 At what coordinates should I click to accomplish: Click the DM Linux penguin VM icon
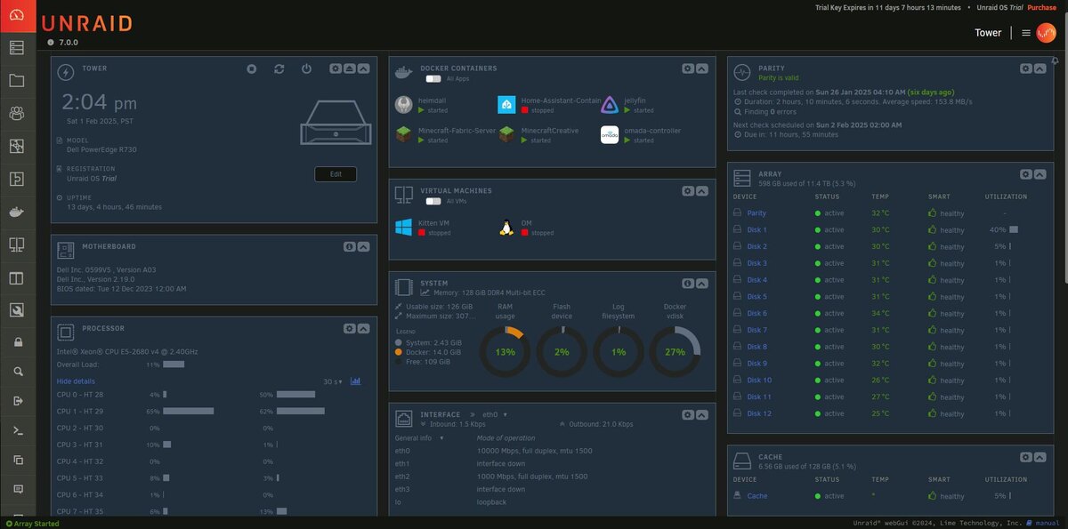point(506,228)
